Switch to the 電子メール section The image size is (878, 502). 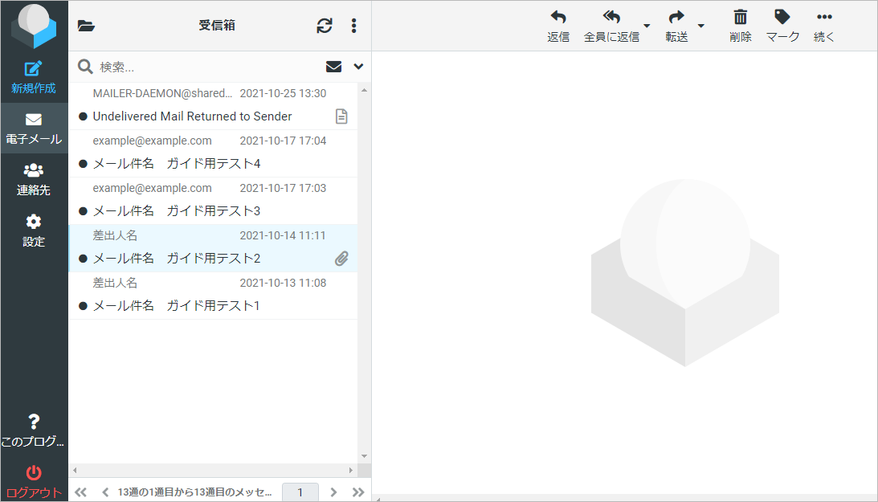coord(34,129)
